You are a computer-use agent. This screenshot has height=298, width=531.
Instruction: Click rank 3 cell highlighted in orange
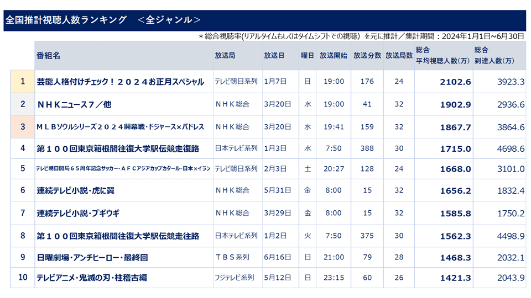[22, 127]
